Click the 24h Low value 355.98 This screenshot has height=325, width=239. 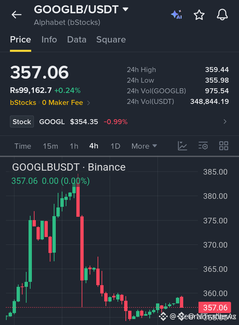pos(217,80)
